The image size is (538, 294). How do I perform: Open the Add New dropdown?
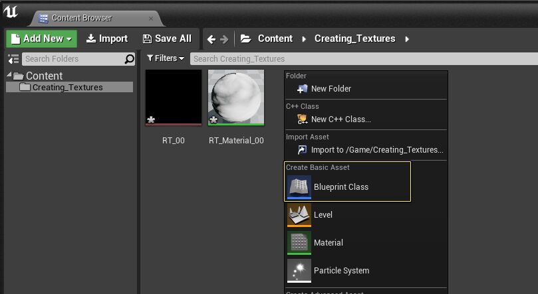41,38
